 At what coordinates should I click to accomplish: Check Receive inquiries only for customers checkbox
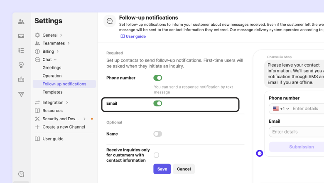coord(156,155)
